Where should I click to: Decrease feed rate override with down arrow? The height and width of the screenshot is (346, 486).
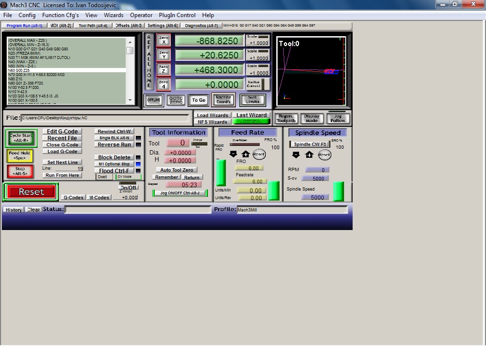233,154
